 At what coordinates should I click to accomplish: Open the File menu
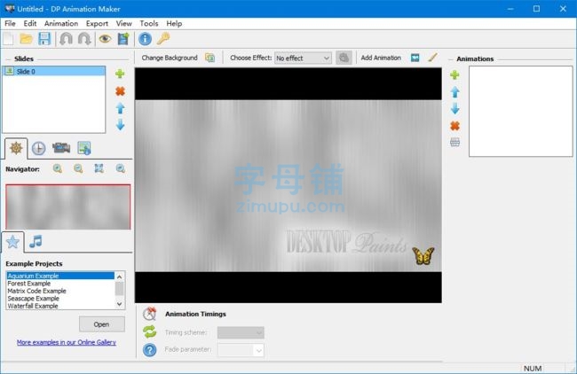(x=10, y=24)
